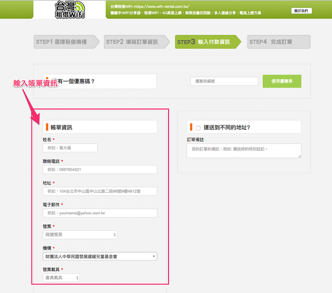Click the 台灣租借WiFi logo

70,10
